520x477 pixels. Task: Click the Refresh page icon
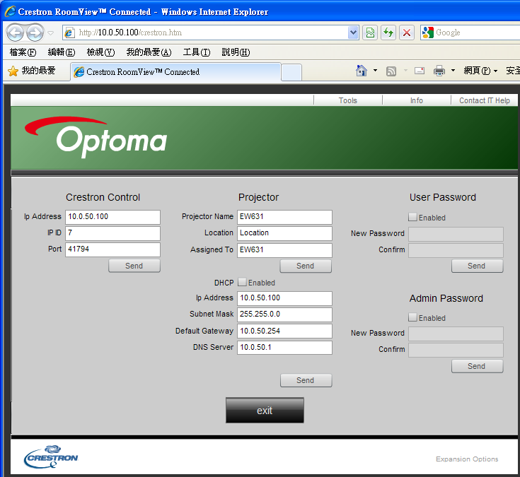(388, 33)
